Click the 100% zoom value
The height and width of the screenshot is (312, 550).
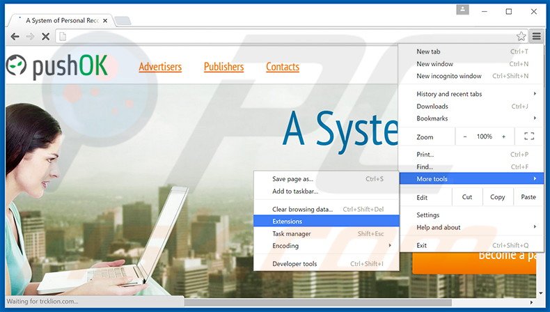point(485,136)
